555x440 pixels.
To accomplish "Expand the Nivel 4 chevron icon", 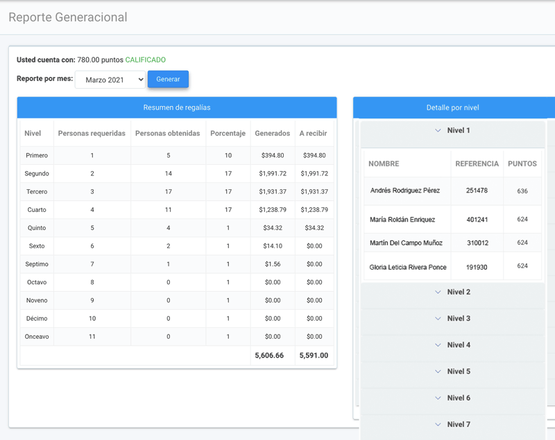I will pyautogui.click(x=438, y=345).
